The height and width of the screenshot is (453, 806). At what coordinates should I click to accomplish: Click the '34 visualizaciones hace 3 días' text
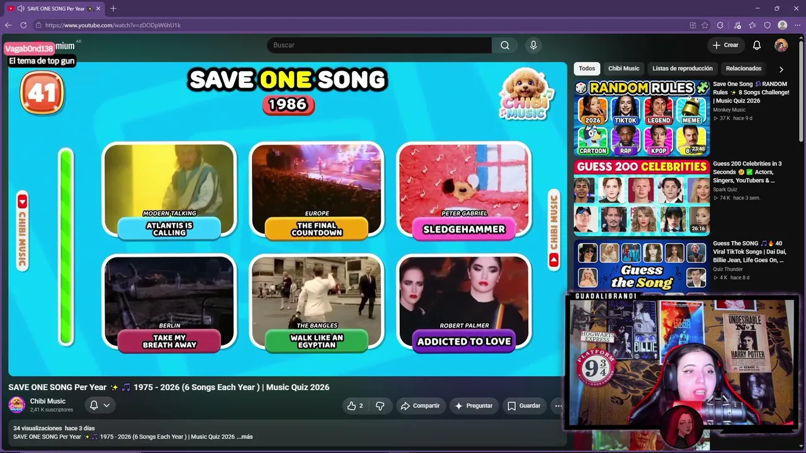point(54,428)
